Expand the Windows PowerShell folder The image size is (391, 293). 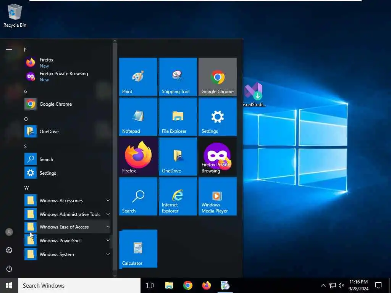(x=67, y=240)
